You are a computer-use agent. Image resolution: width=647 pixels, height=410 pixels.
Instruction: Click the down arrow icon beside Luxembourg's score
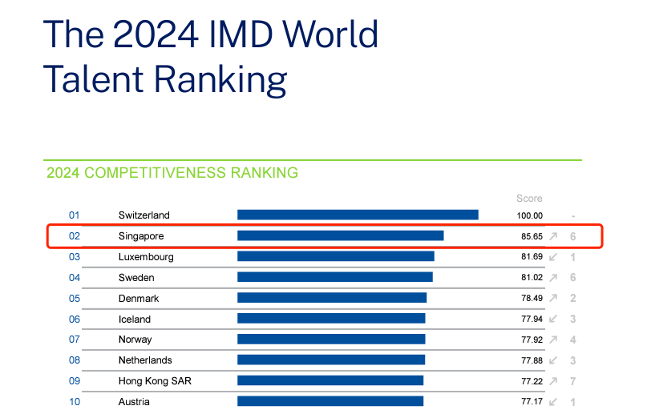coord(552,257)
